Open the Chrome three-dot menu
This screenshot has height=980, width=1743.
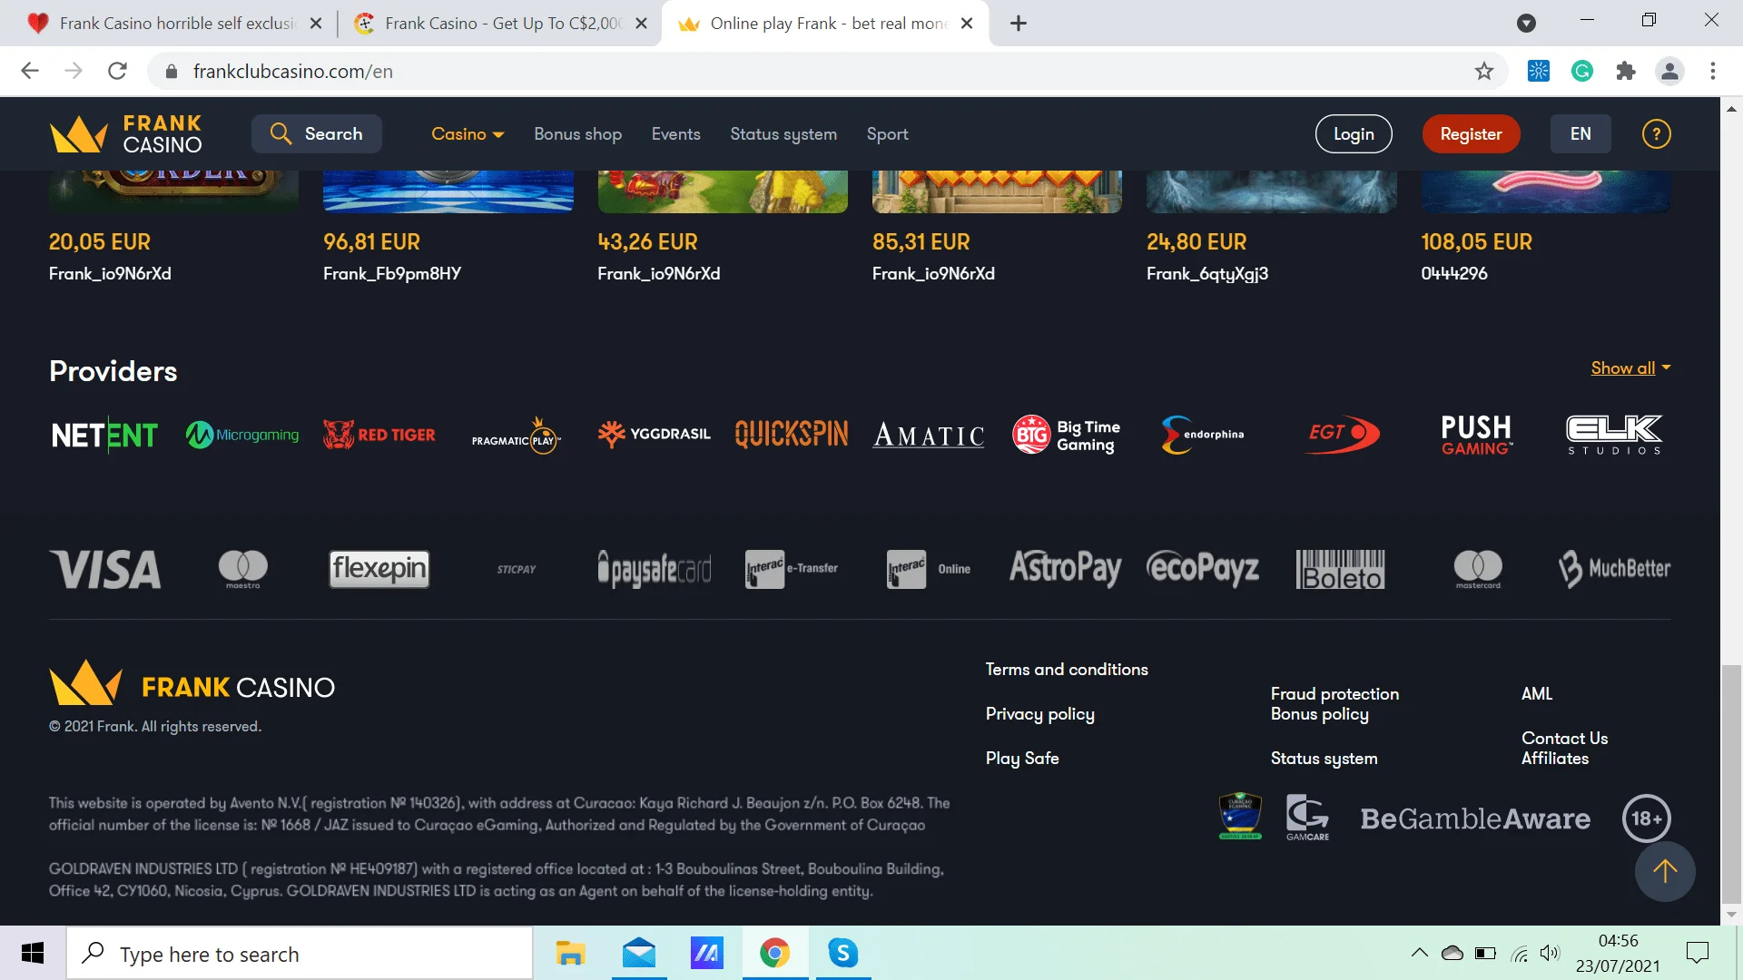[x=1712, y=71]
